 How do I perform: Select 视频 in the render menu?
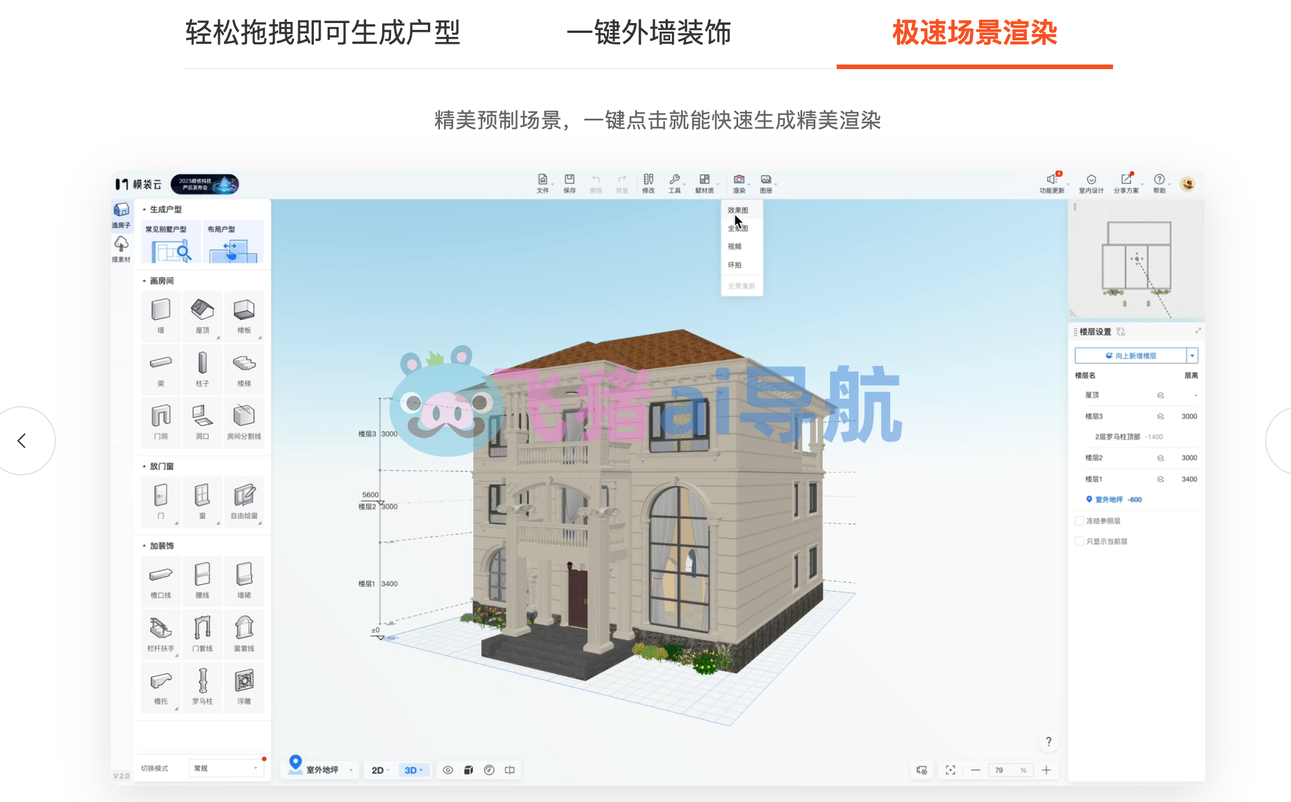738,246
